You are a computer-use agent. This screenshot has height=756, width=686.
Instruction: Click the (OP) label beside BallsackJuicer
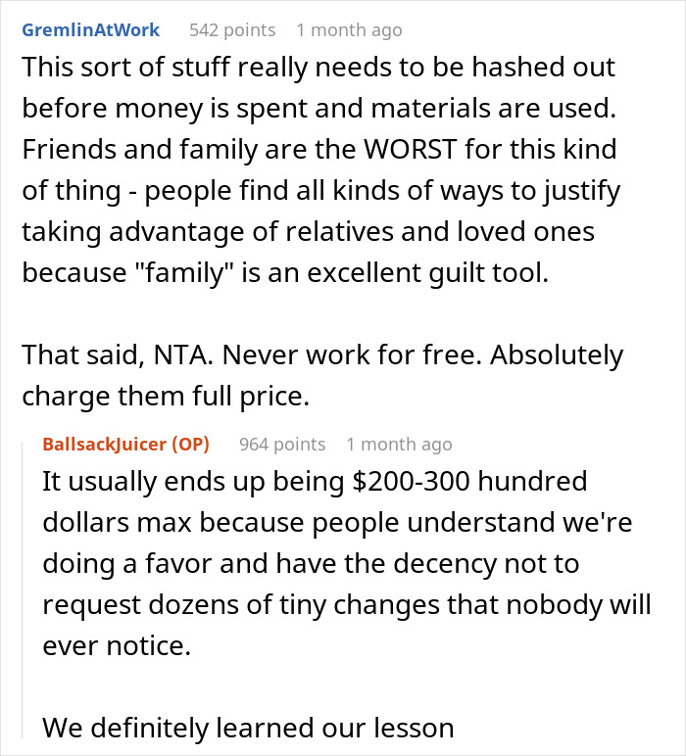point(190,444)
